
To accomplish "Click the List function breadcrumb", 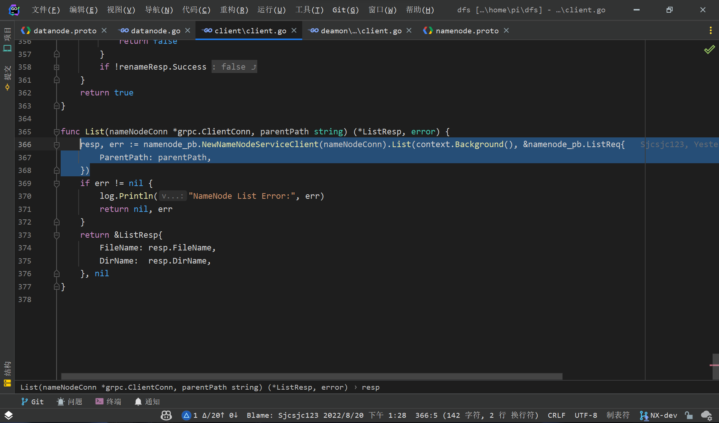I will point(184,387).
